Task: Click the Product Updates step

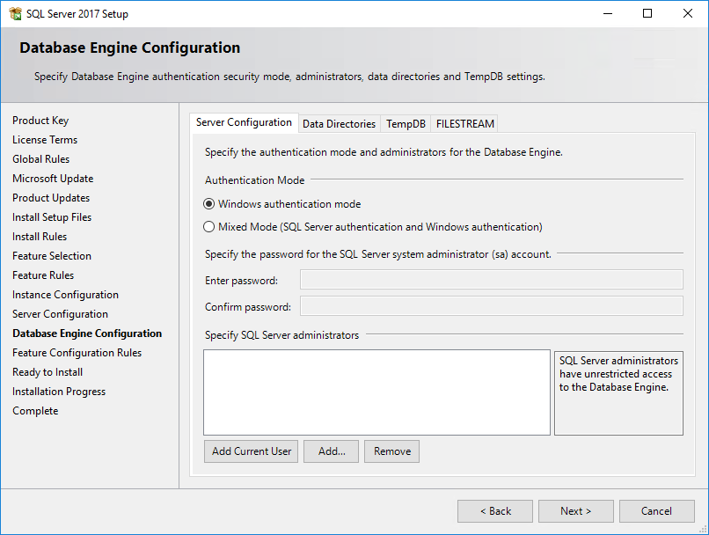Action: coord(51,198)
